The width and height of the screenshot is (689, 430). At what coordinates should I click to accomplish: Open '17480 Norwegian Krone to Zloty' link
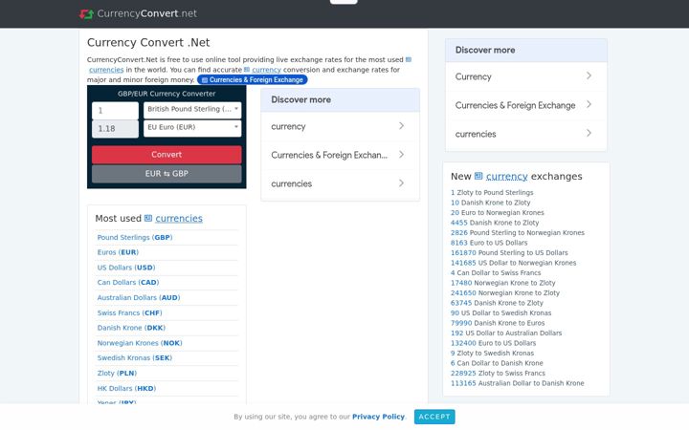[503, 283]
